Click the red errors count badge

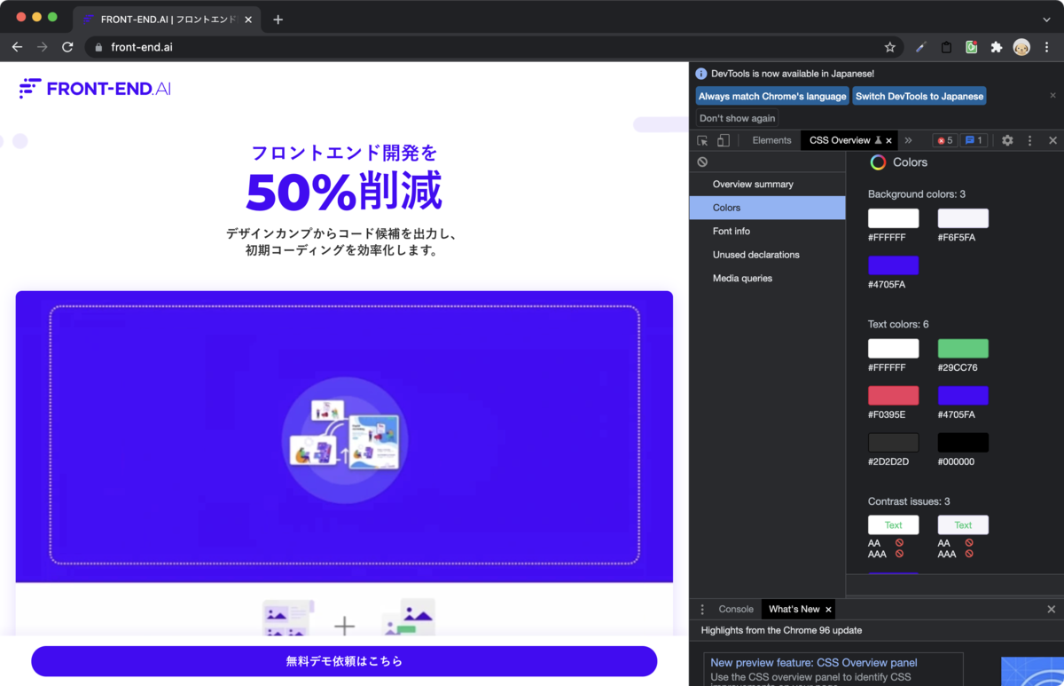tap(945, 140)
